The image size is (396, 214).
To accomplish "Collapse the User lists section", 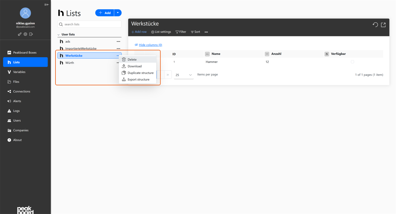I will (x=59, y=35).
